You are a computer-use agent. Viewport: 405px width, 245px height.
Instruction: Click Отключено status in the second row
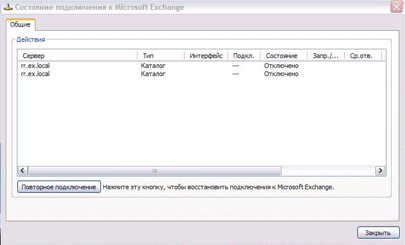point(281,74)
